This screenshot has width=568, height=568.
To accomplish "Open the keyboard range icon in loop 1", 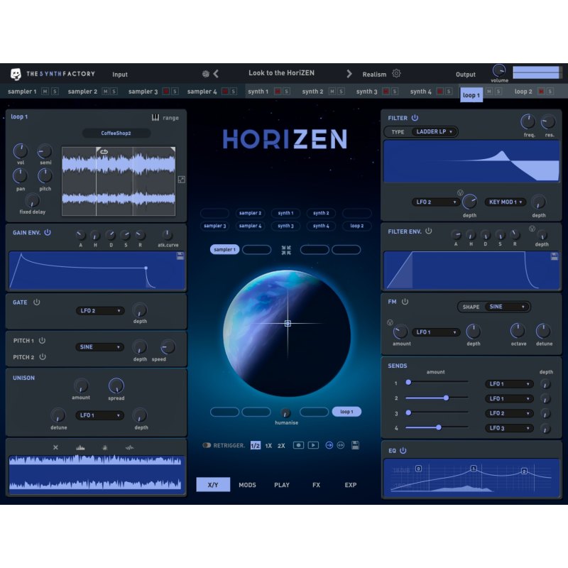I will pyautogui.click(x=155, y=117).
